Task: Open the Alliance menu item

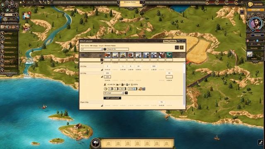Action: [9, 43]
